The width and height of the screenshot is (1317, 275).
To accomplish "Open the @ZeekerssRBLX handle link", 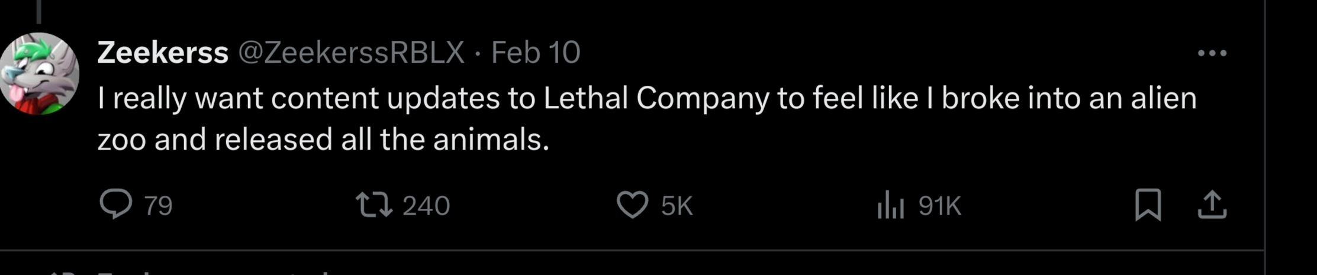I will (351, 53).
